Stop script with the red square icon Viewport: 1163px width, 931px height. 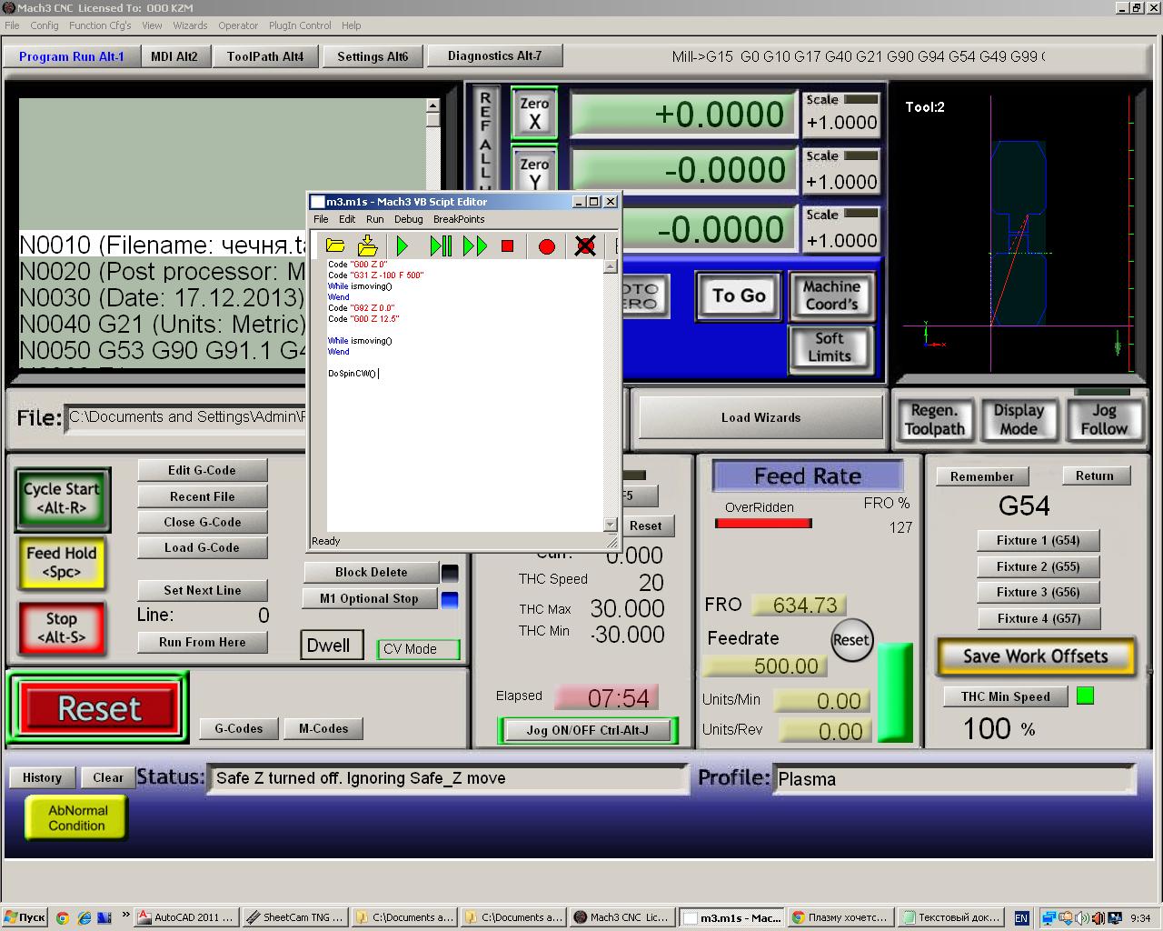(x=508, y=245)
